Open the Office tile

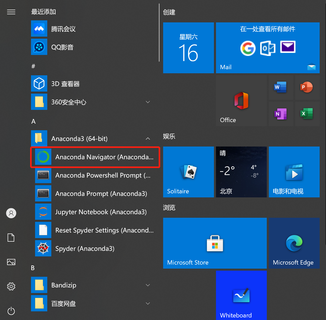pos(241,101)
